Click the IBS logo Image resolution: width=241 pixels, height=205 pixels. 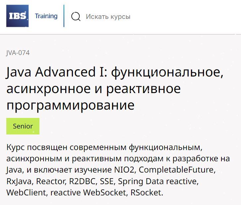point(17,16)
